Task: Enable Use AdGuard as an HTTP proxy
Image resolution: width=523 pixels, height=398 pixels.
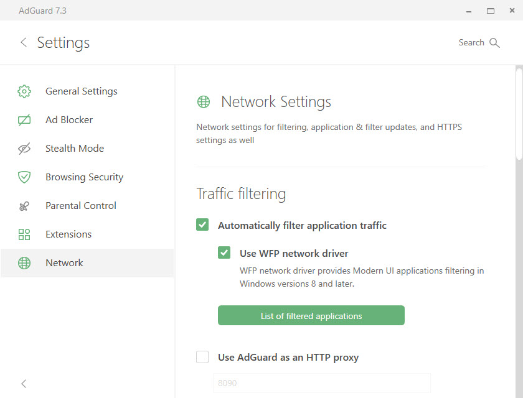Action: (x=202, y=357)
